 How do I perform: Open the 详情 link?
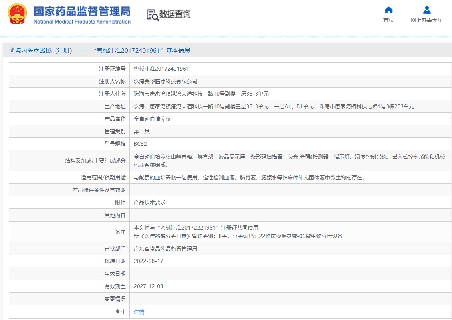coord(139,312)
